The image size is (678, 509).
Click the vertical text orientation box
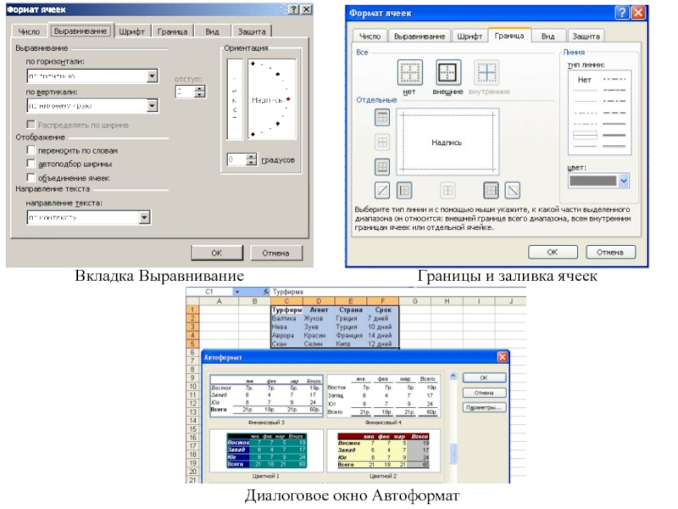click(235, 99)
